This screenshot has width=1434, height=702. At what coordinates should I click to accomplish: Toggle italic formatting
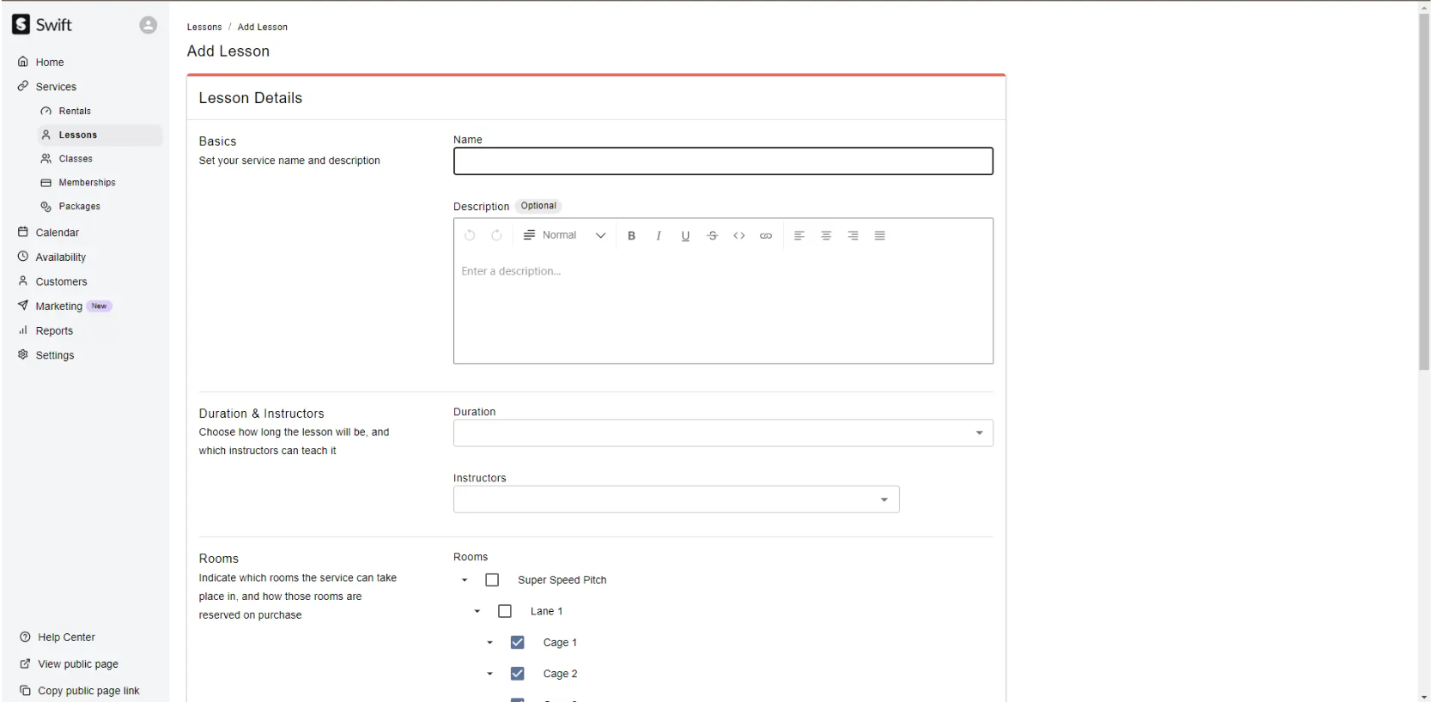pos(659,236)
